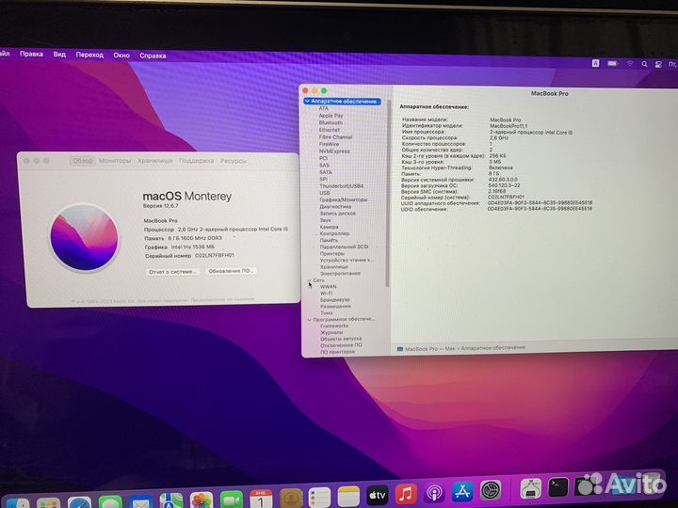
Task: Open System Preferences gear in Dock
Action: (492, 491)
